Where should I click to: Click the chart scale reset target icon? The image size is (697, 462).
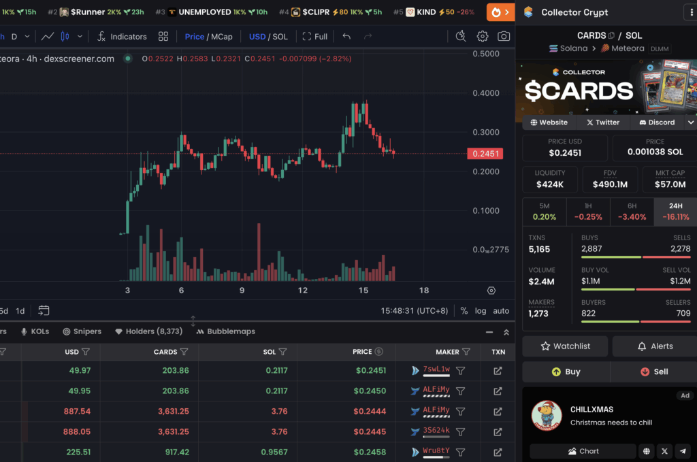(x=491, y=291)
